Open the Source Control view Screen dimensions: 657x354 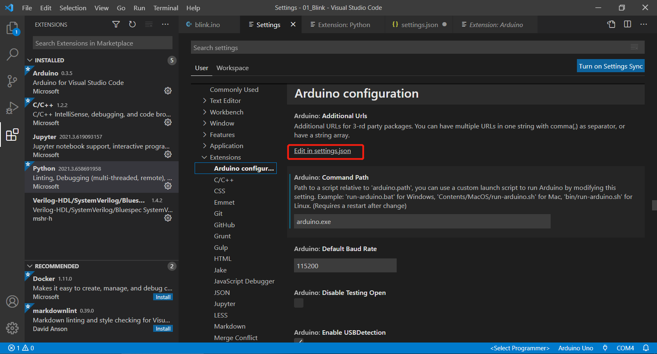point(12,81)
